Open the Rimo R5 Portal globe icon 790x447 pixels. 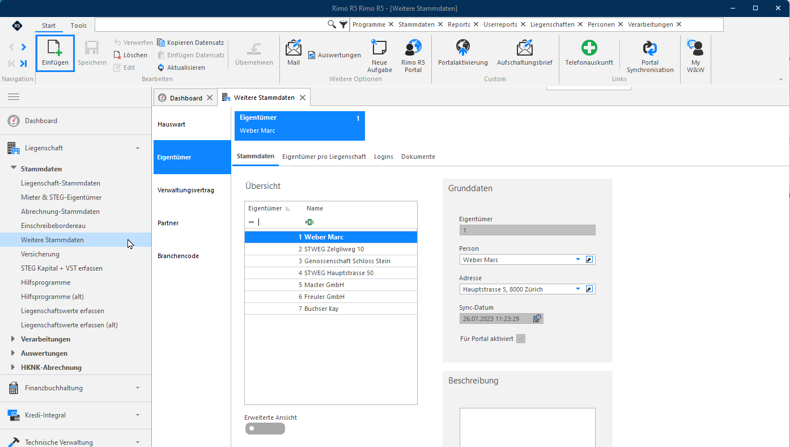(413, 48)
